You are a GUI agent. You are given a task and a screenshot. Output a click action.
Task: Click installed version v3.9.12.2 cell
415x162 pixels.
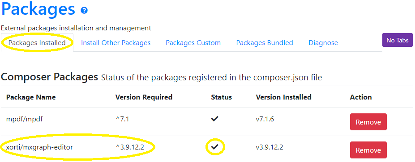coord(270,147)
